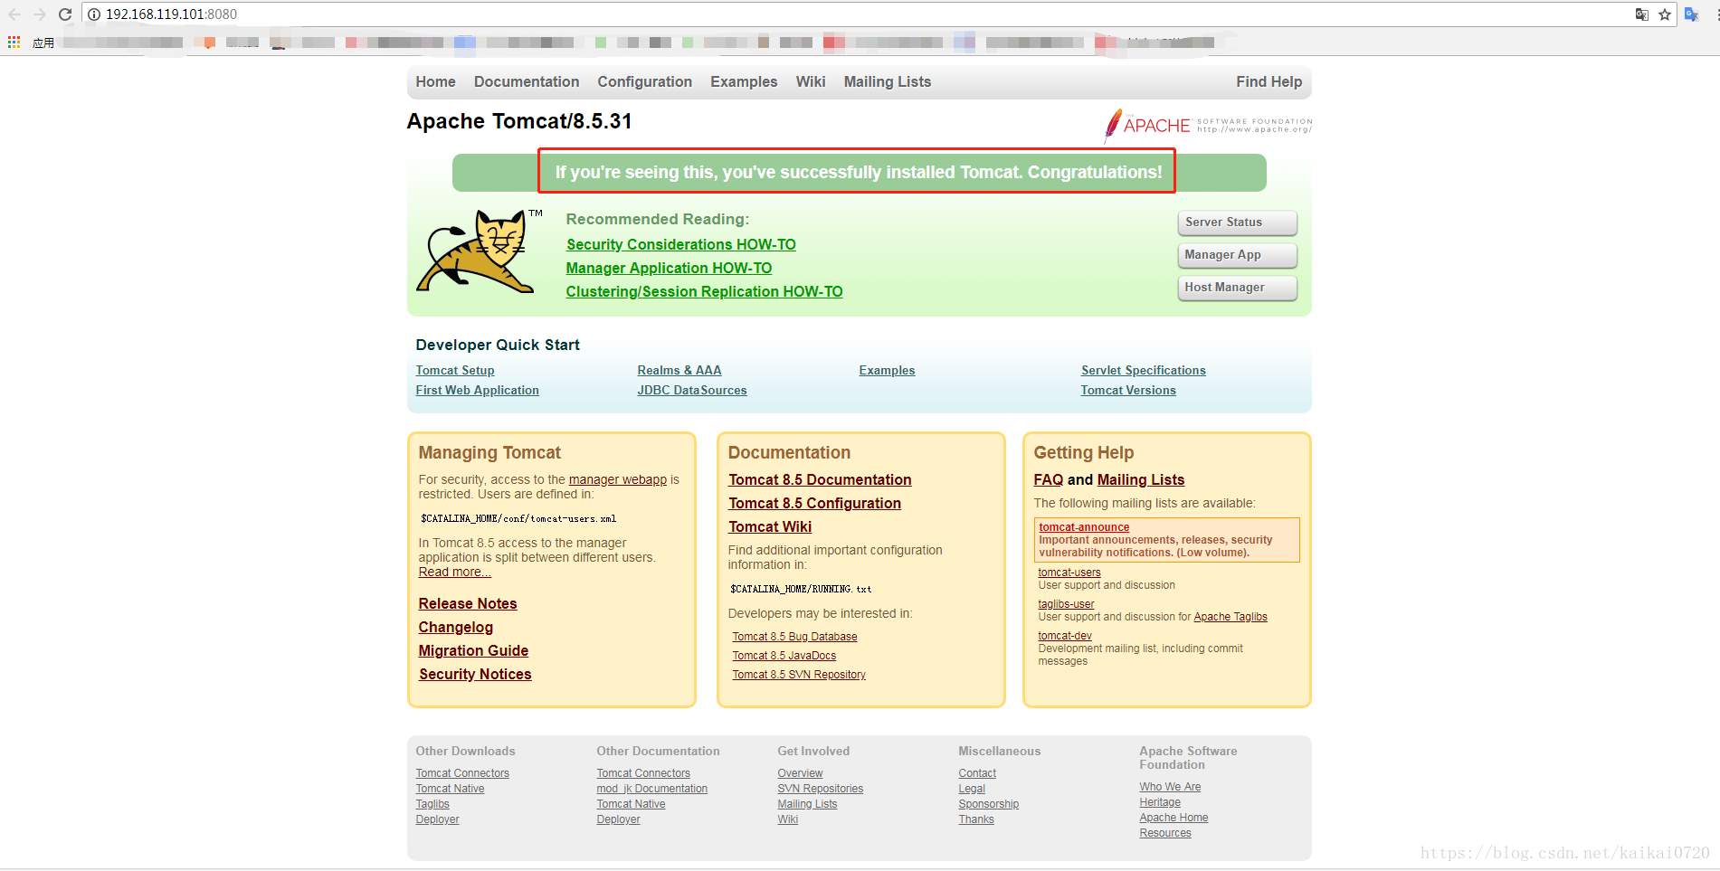Viewport: 1720px width, 871px height.
Task: Open the tomcat-dev mailing list link
Action: (1065, 636)
